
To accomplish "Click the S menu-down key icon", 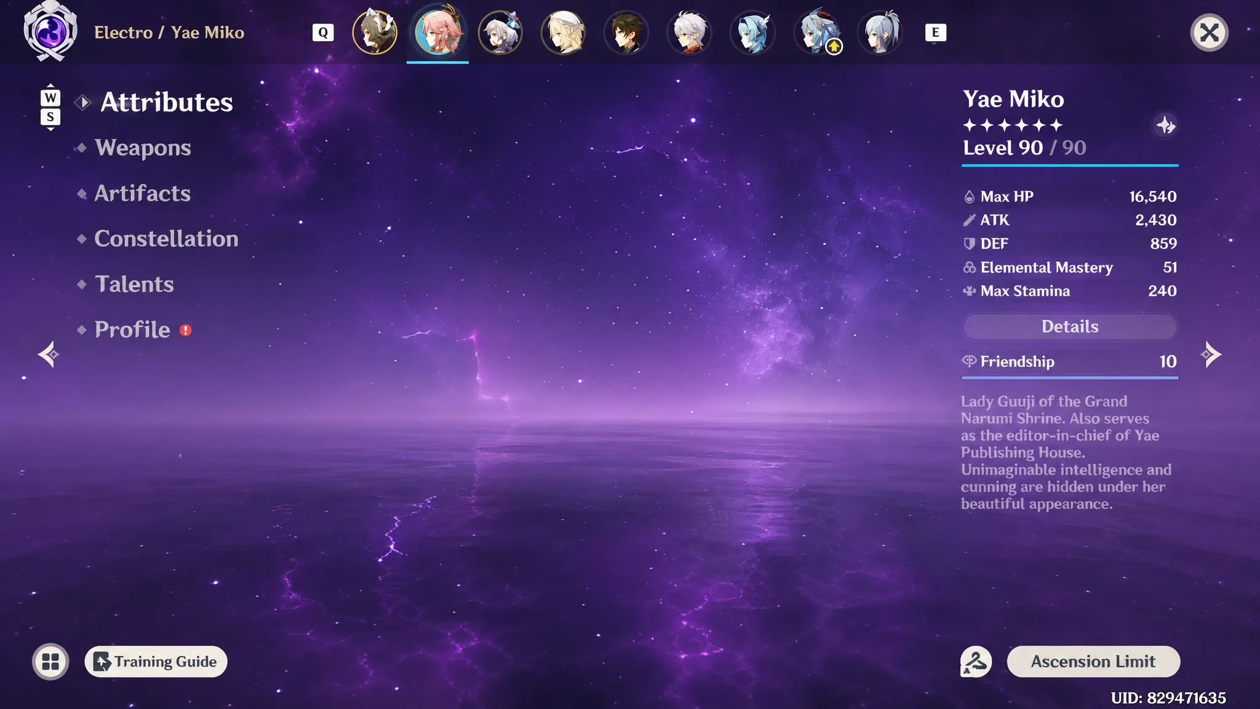I will click(x=50, y=117).
